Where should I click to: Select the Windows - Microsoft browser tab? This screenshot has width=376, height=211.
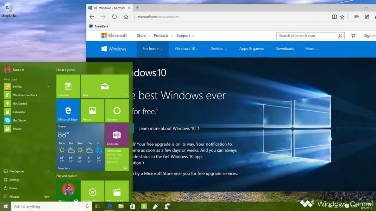tap(110, 8)
